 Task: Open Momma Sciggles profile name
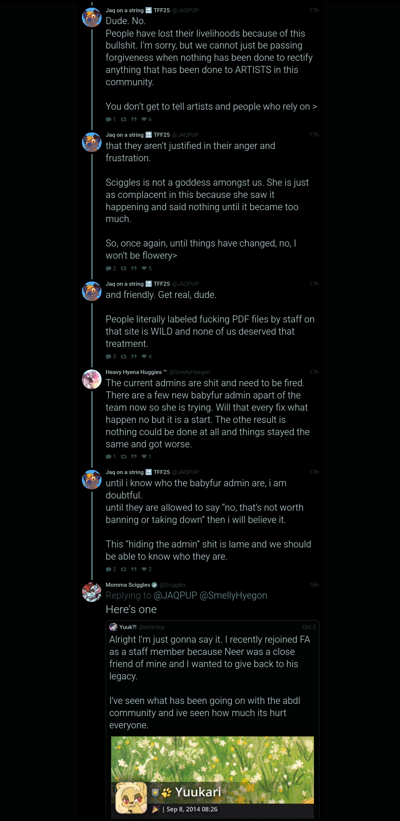128,585
